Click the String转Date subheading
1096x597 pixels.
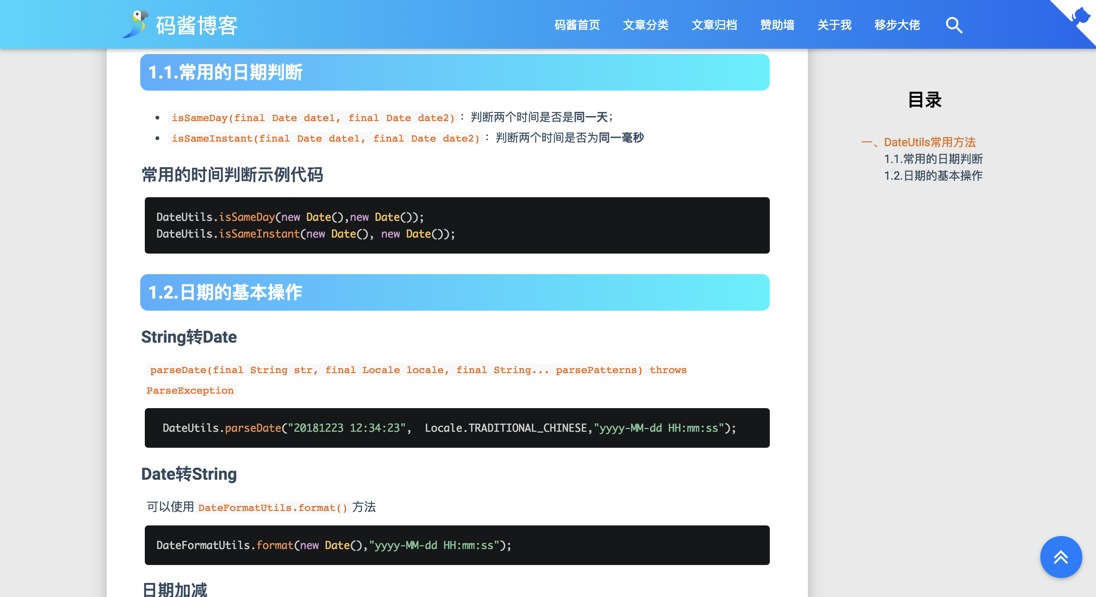[x=189, y=337]
